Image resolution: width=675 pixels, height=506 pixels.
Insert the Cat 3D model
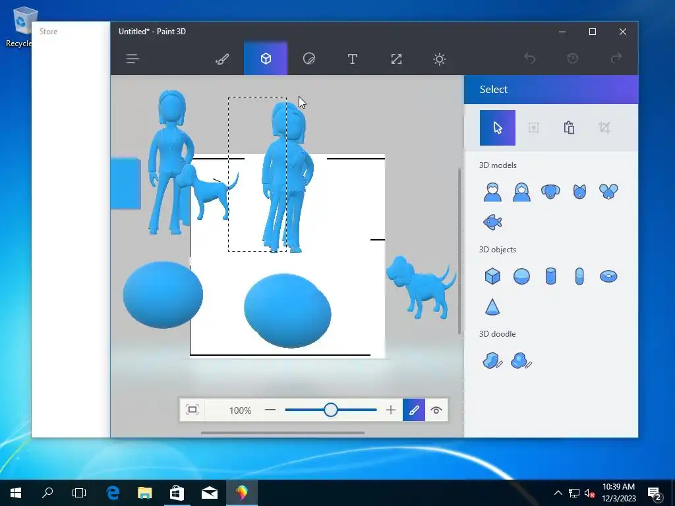(579, 192)
